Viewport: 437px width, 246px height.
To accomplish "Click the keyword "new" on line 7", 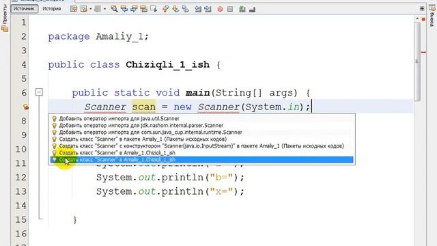I will 182,107.
